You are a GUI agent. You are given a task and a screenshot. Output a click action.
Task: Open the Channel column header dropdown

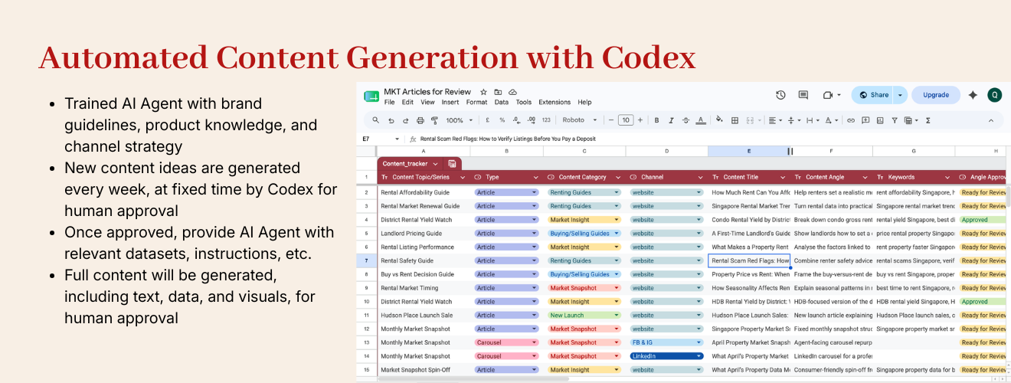point(699,177)
